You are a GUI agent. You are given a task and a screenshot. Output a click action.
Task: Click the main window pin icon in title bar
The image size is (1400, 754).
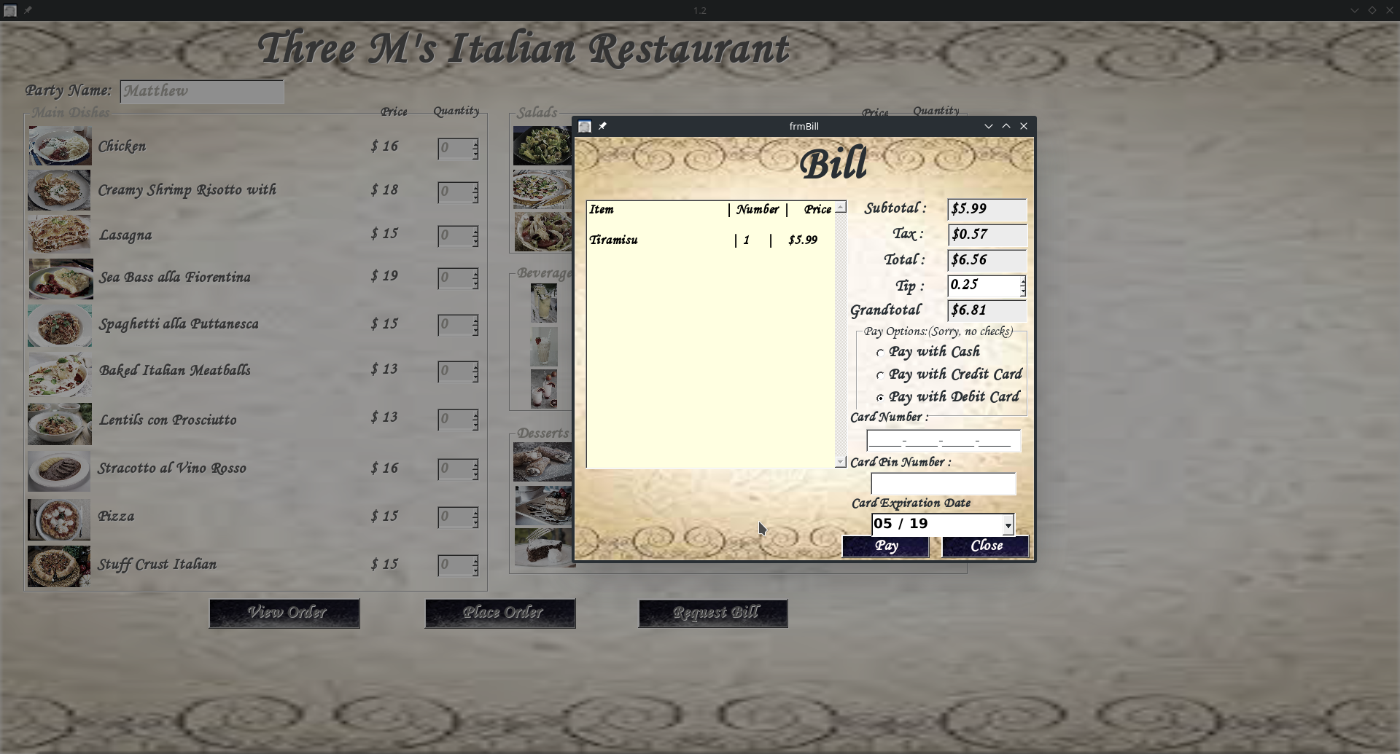pyautogui.click(x=28, y=10)
